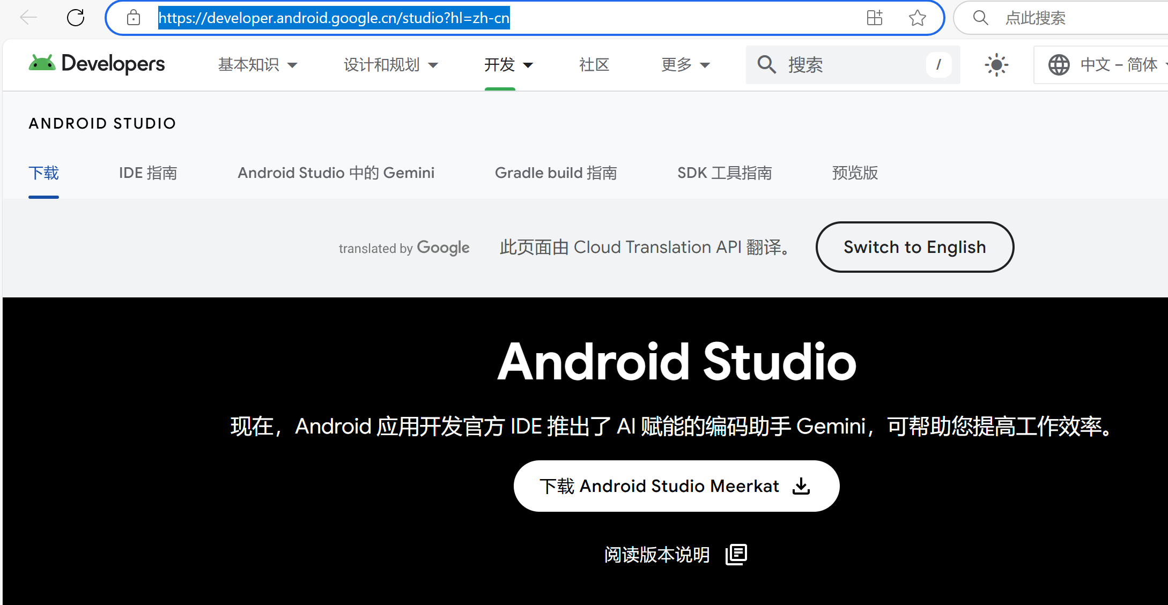Open 设计和规划 menu
Image resolution: width=1168 pixels, height=605 pixels.
pos(390,64)
